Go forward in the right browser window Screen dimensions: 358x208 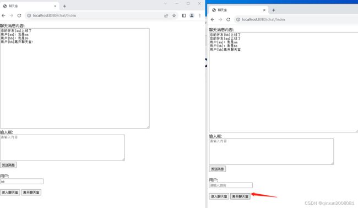pos(220,19)
